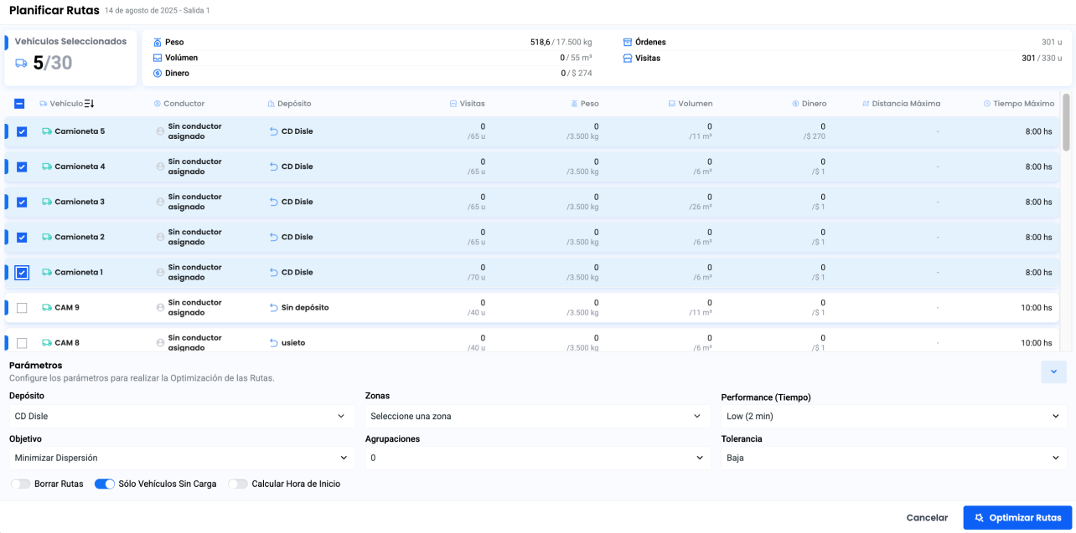
Task: Click the Conductor column header icon
Action: [158, 104]
